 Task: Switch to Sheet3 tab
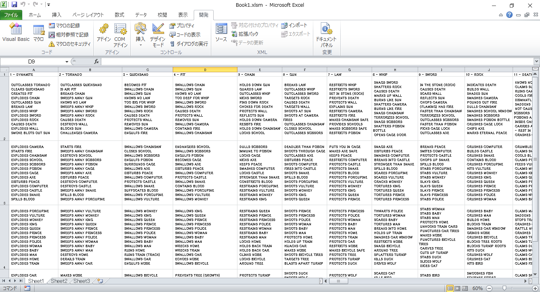tap(82, 281)
